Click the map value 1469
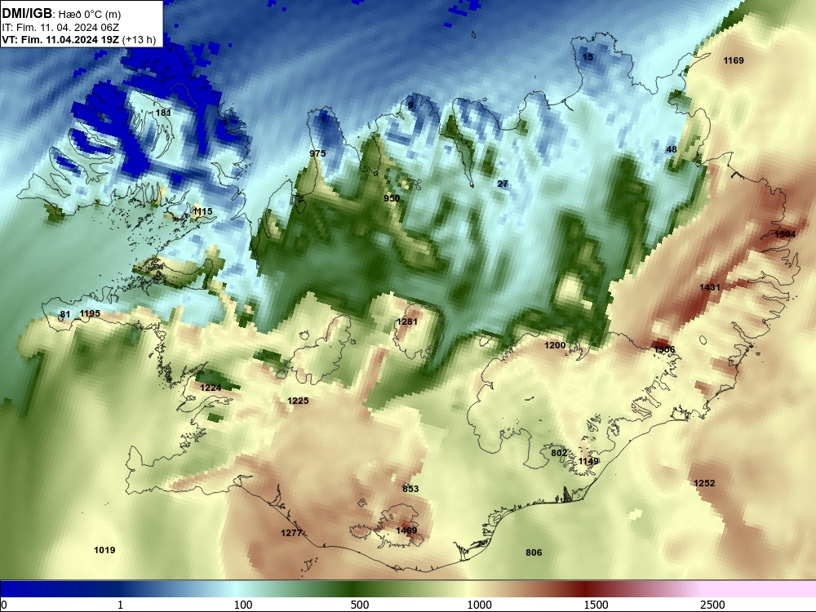 [x=406, y=530]
